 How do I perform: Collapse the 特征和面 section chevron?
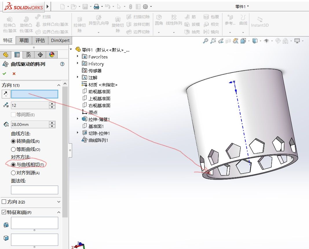(x=59, y=212)
